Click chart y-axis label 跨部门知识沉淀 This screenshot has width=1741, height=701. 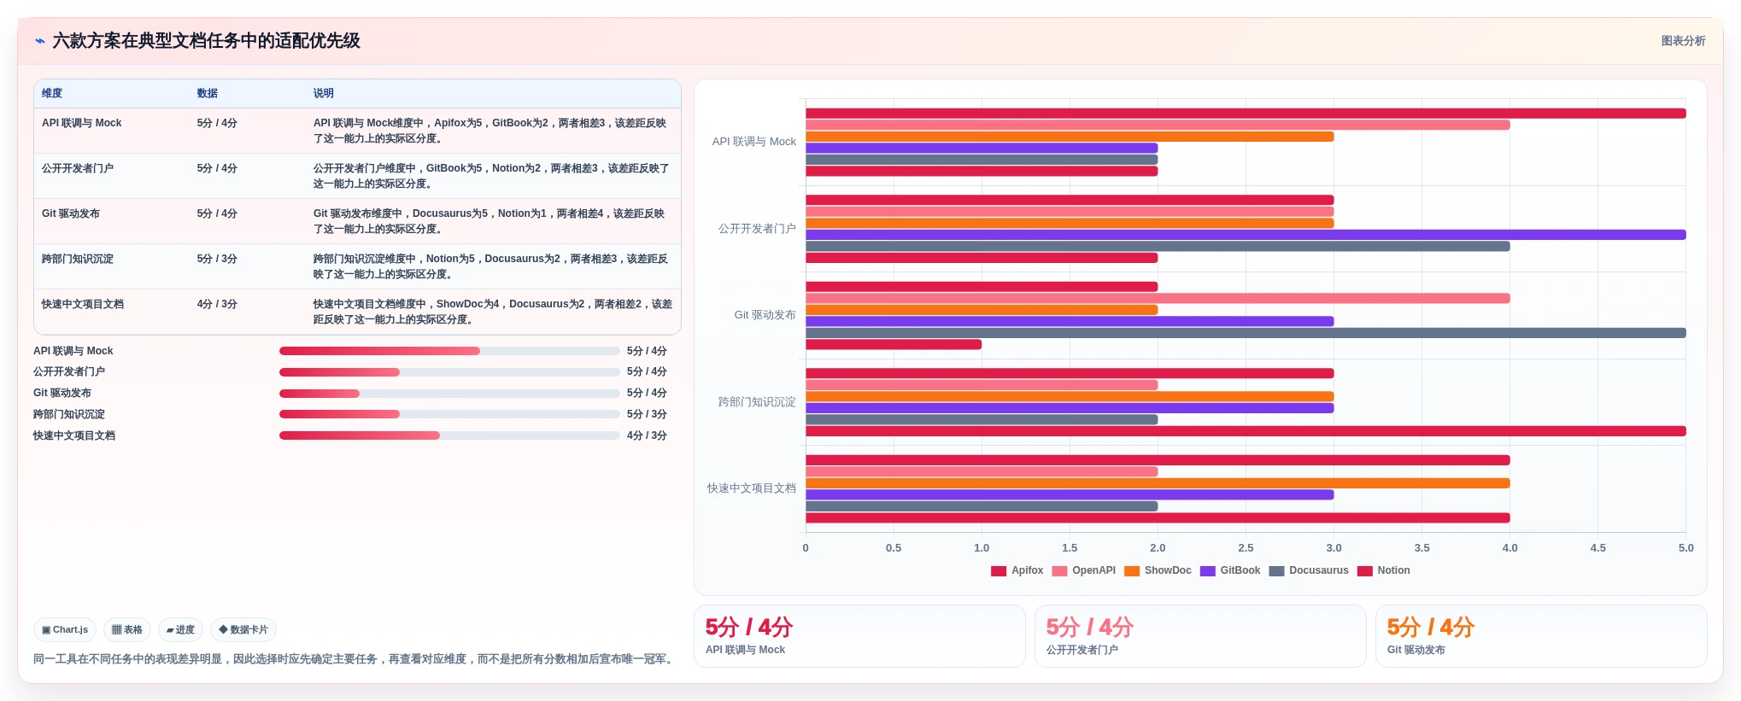coord(757,402)
